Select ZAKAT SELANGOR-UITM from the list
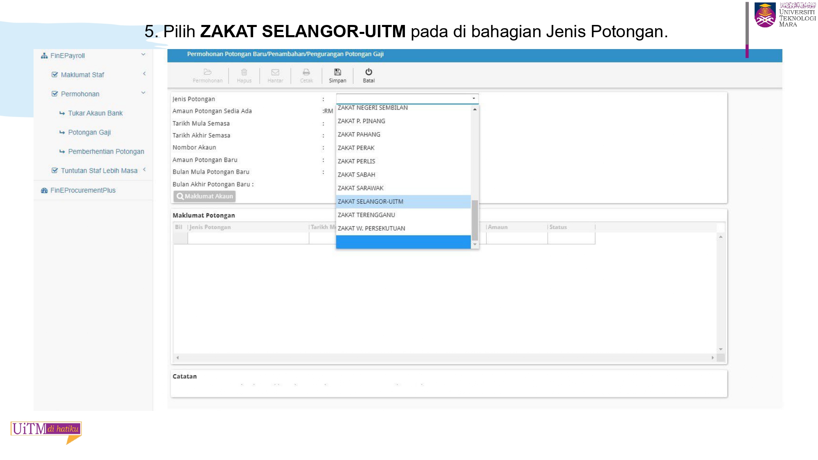 (x=403, y=202)
